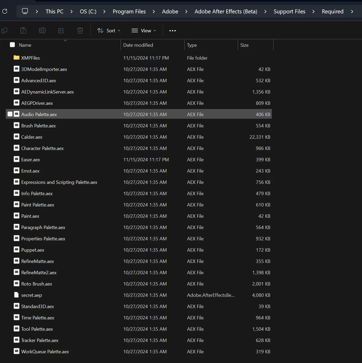Sort by the Date modified column header
Viewport: 362px width, 363px height.
tap(138, 45)
